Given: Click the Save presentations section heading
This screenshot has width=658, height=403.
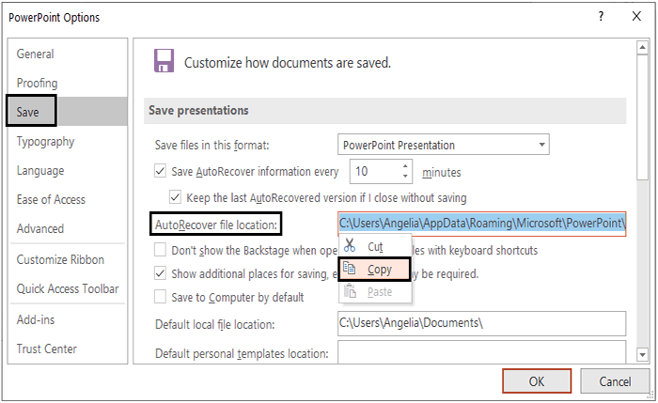Looking at the screenshot, I should tap(198, 110).
